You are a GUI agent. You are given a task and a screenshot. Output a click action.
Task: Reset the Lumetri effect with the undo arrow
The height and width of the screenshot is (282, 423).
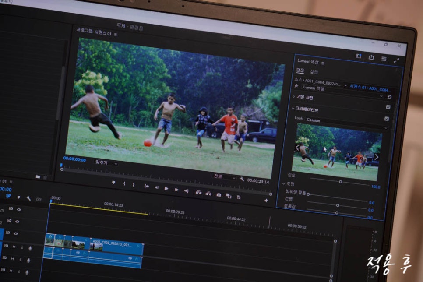pyautogui.click(x=389, y=97)
